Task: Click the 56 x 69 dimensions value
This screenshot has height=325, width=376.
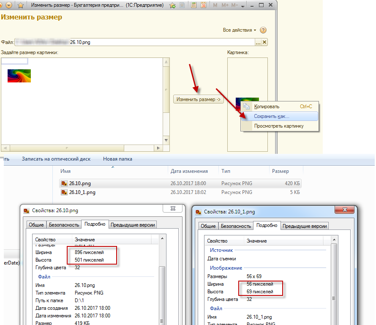Action: pos(254,276)
